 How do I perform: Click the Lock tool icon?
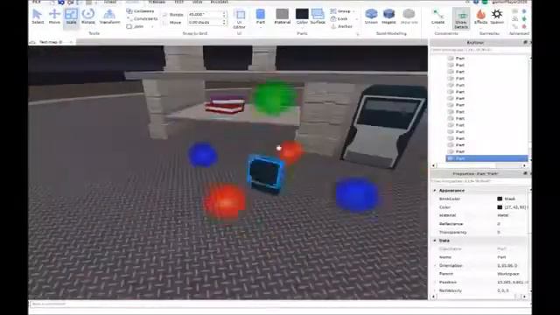tap(333, 18)
